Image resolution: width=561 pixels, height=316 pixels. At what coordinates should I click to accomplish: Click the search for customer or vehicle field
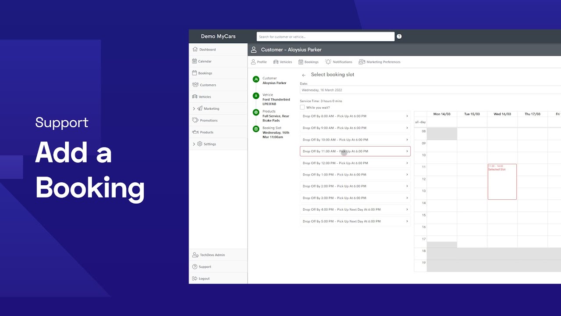[326, 37]
